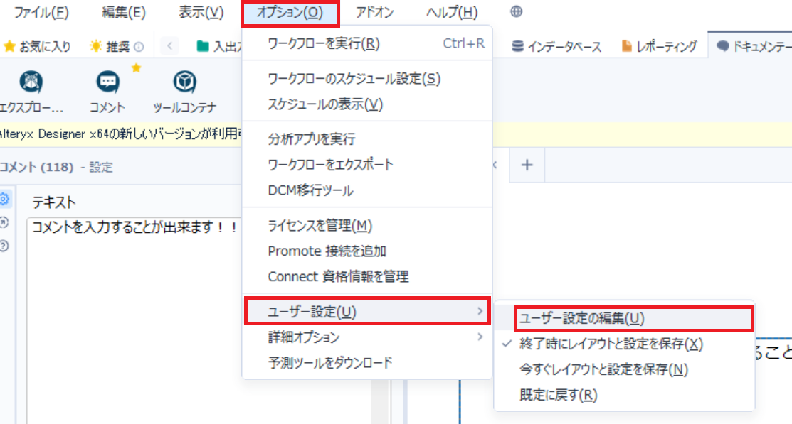This screenshot has height=424, width=792.
Task: Click the info icon next to 推奨
Action: coord(139,48)
